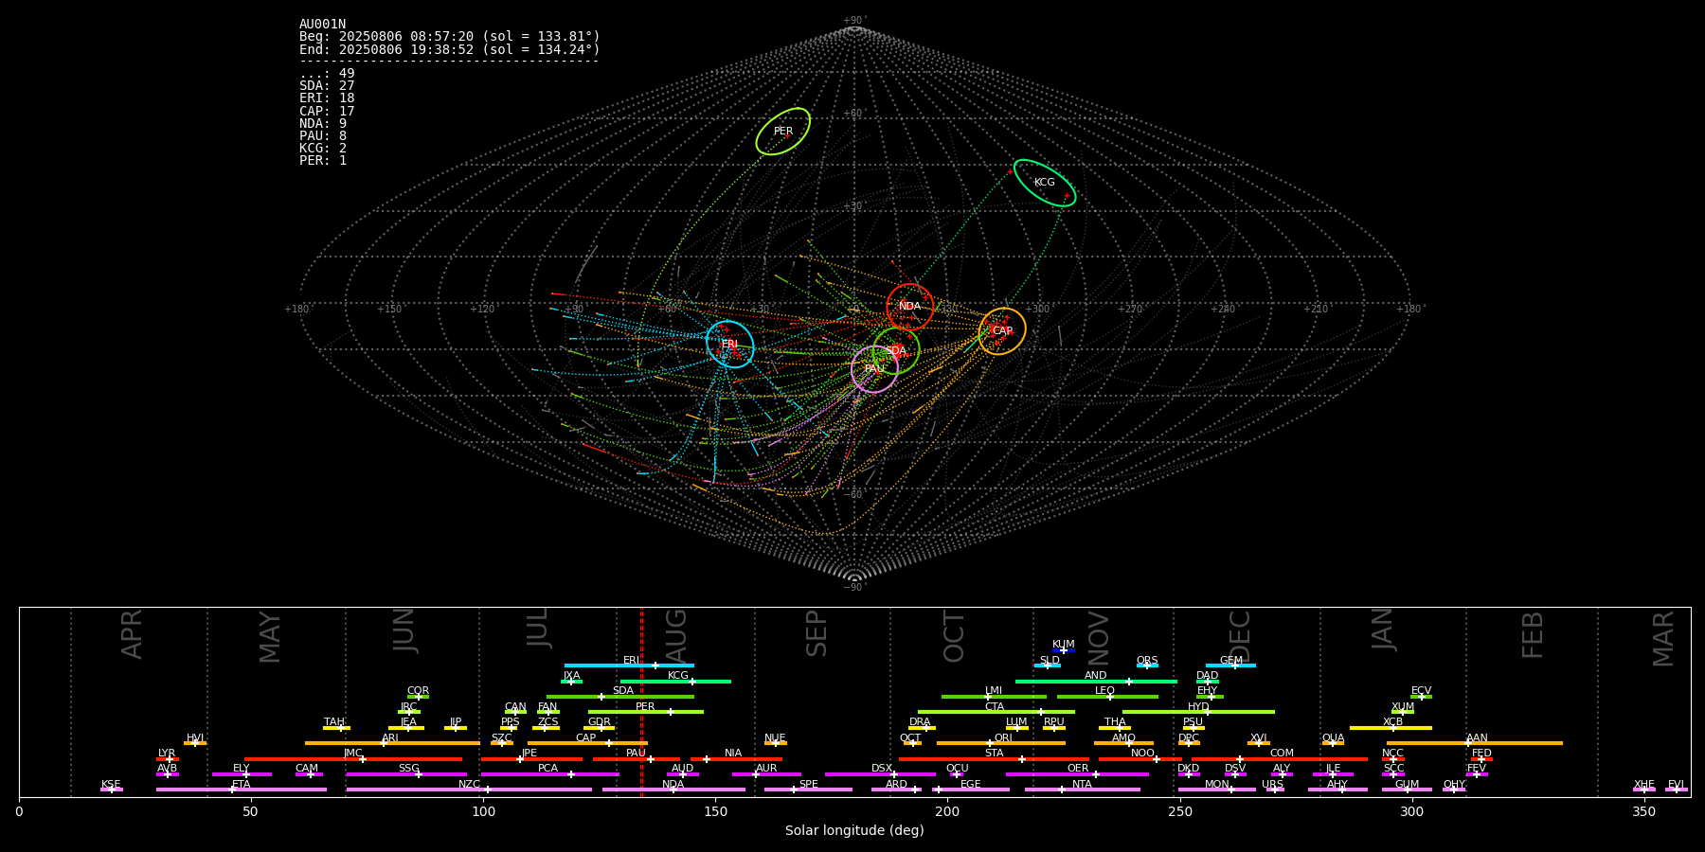The width and height of the screenshot is (1705, 852).
Task: Click the ARI shower bar in timeline
Action: (392, 743)
